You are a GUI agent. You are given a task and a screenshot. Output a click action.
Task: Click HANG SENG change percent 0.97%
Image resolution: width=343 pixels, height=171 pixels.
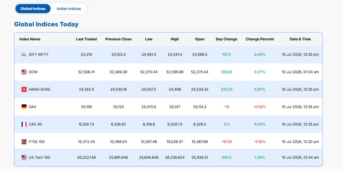pyautogui.click(x=260, y=89)
